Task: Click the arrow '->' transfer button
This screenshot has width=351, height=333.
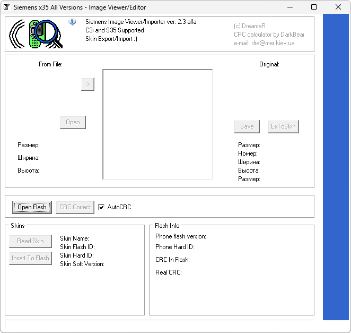Action: tap(88, 84)
